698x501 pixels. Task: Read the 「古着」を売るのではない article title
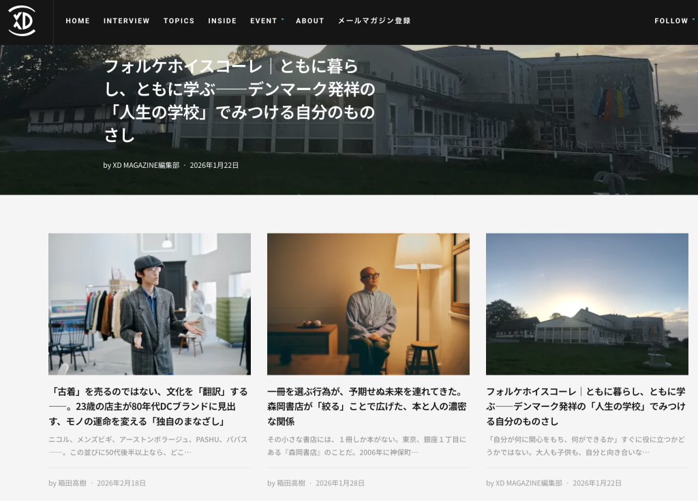pos(149,406)
